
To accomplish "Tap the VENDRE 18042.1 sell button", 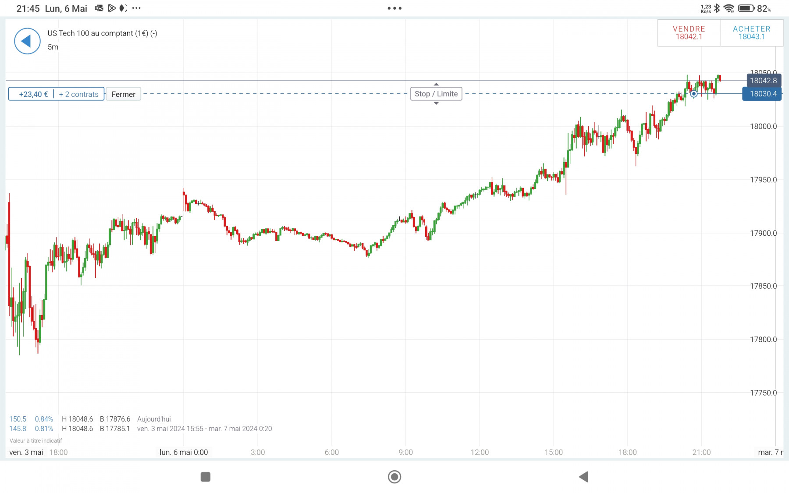I will (689, 33).
